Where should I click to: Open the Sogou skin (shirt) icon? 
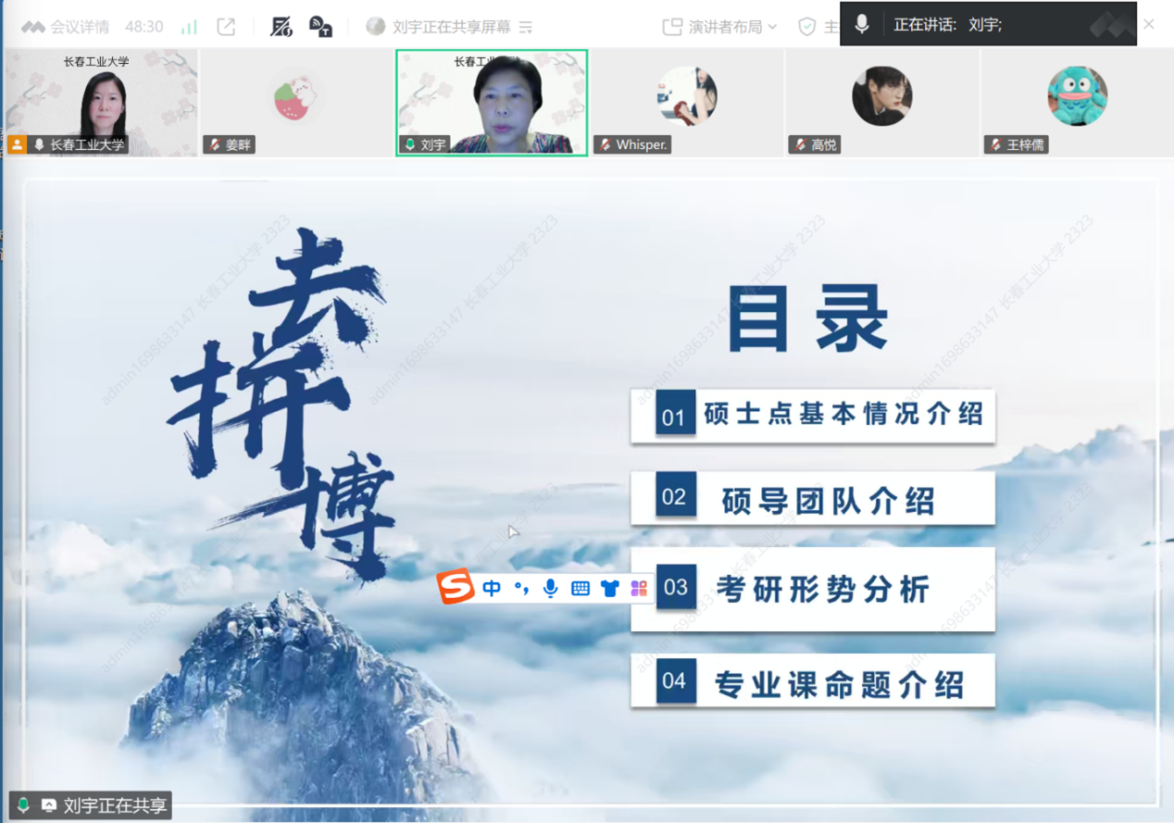(x=609, y=588)
